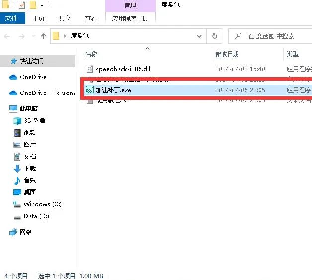Select OneDrive in navigation pane
The height and width of the screenshot is (280, 312).
pyautogui.click(x=33, y=77)
